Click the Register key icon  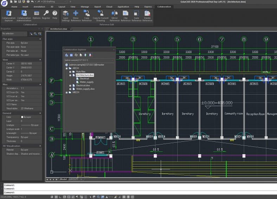pyautogui.click(x=46, y=14)
